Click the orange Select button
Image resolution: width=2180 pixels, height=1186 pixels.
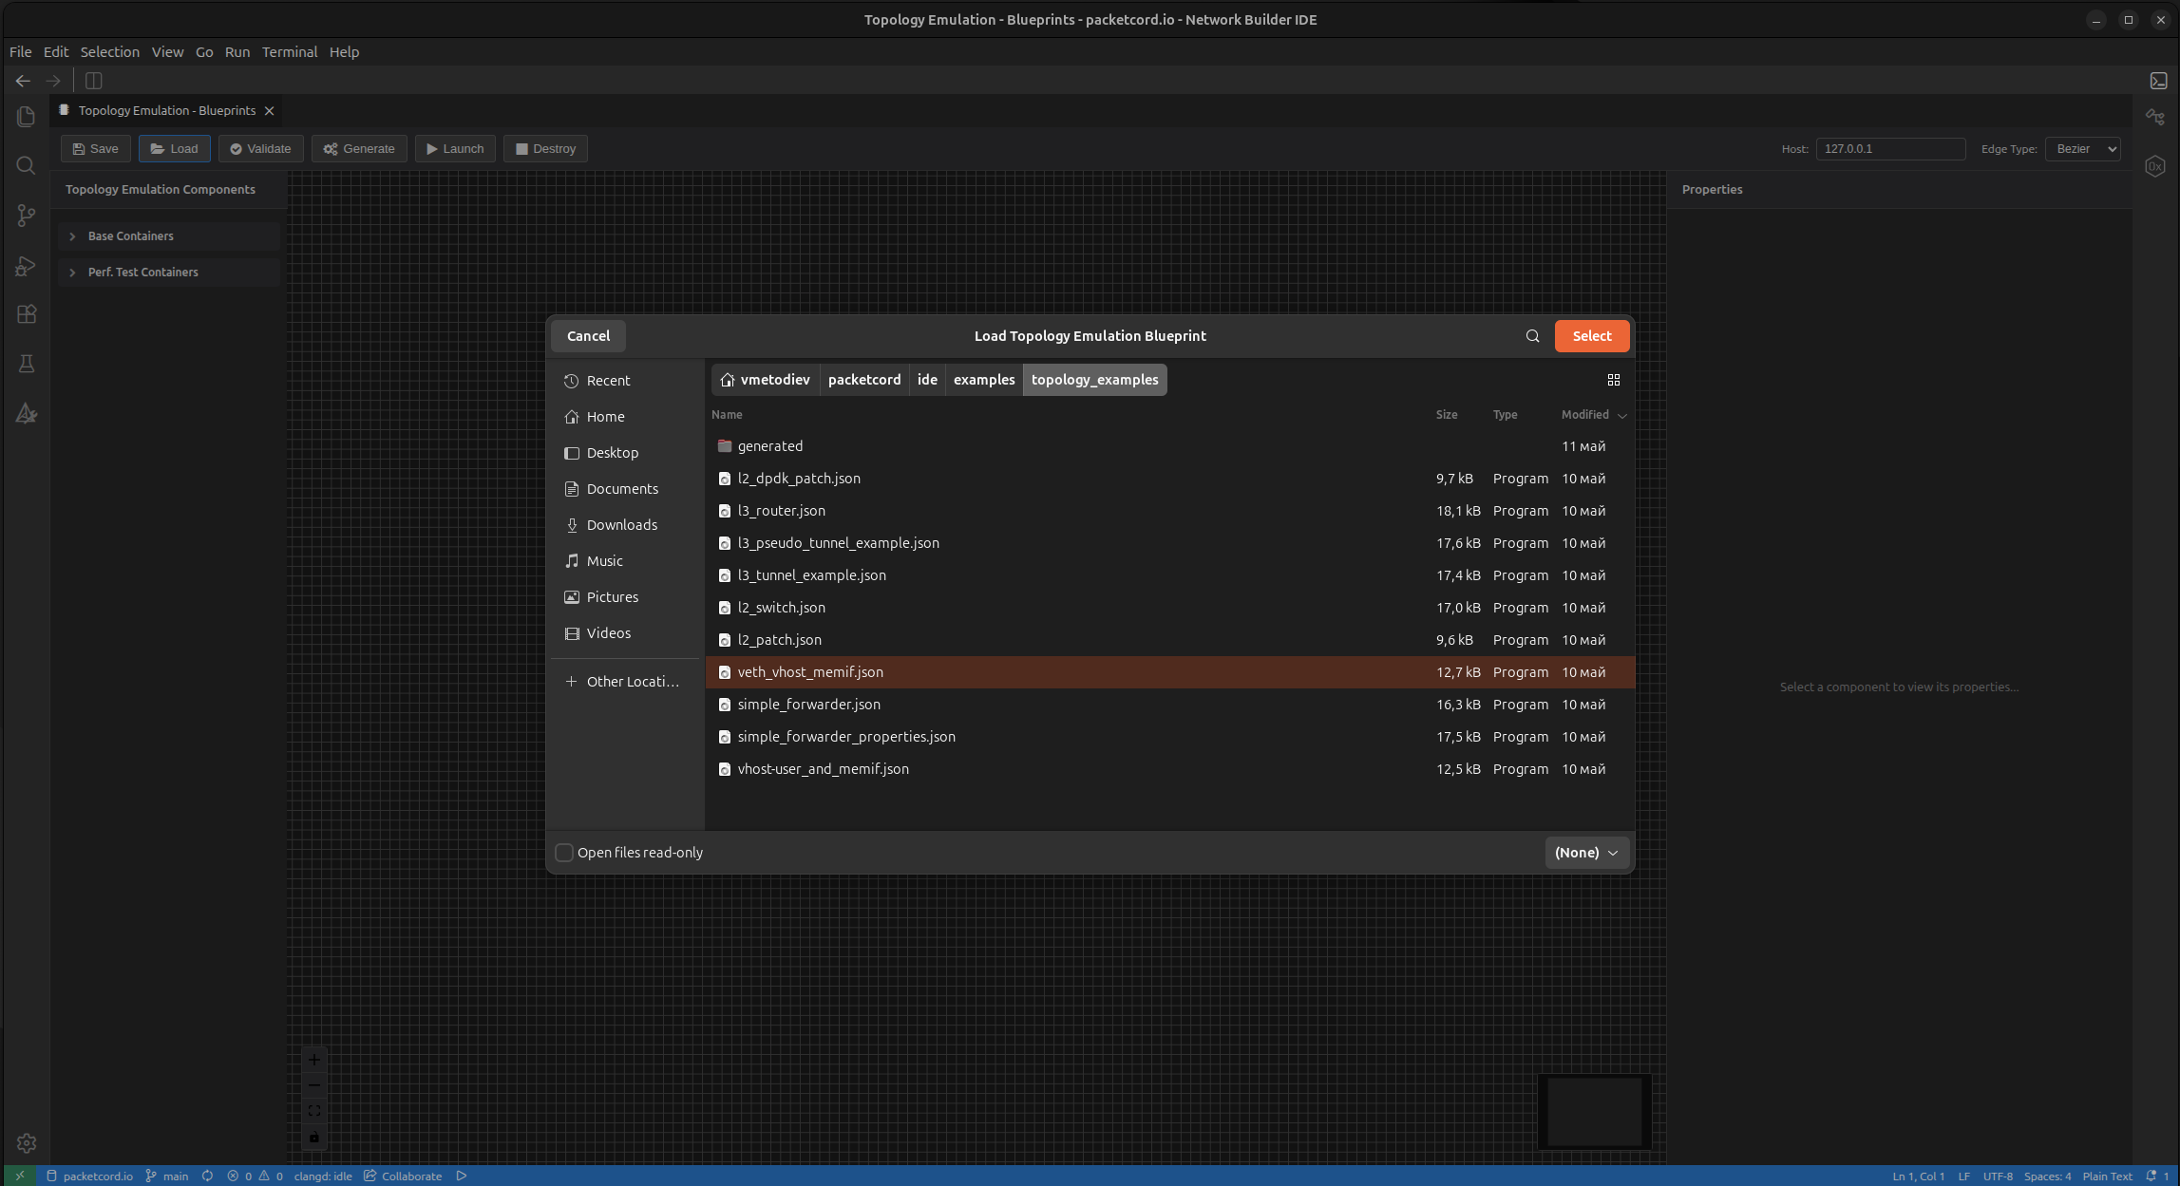pos(1591,336)
